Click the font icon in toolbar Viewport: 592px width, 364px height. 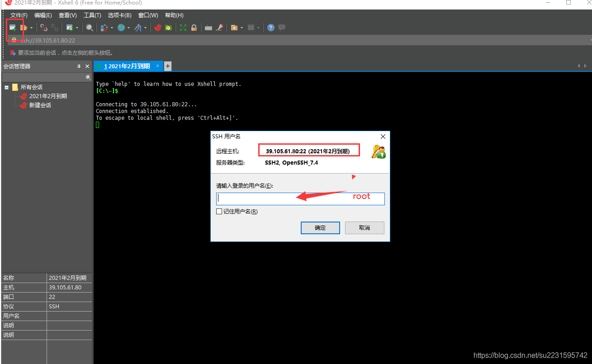138,28
